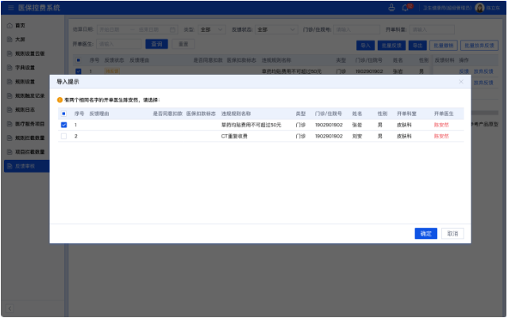Click the 取消 cancel button
The width and height of the screenshot is (508, 318).
452,234
